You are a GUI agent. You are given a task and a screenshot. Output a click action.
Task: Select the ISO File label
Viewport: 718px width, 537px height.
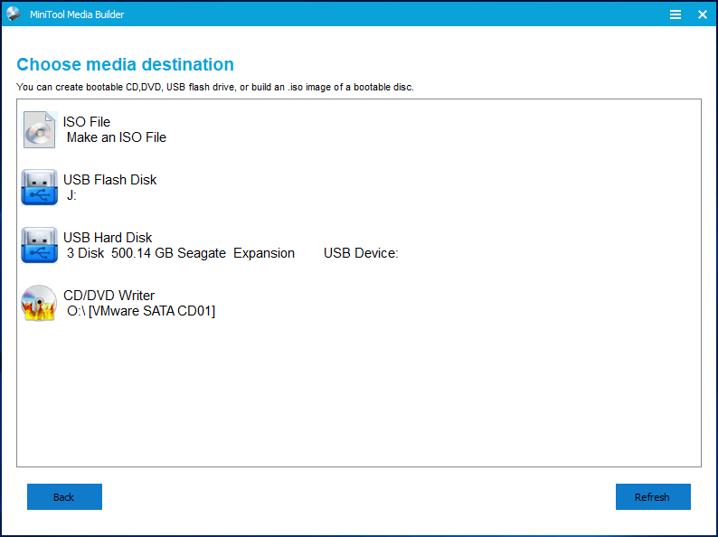[x=87, y=122]
